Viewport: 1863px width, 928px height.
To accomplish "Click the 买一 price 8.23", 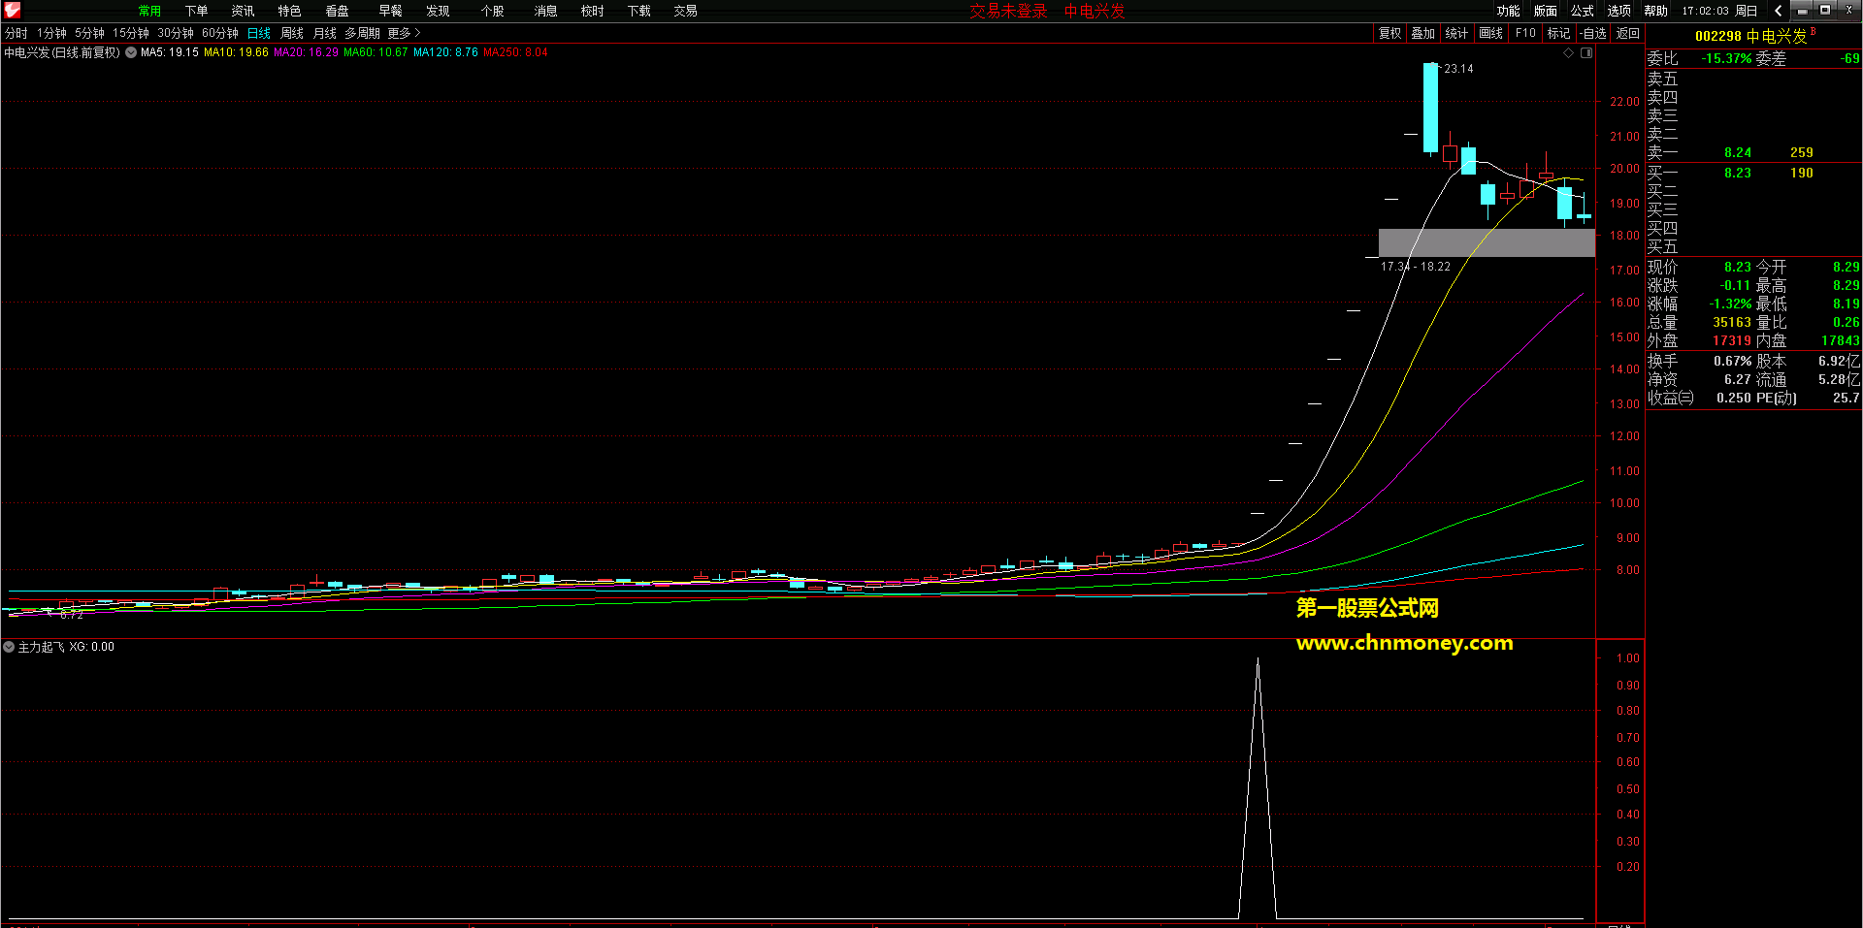I will click(1738, 173).
